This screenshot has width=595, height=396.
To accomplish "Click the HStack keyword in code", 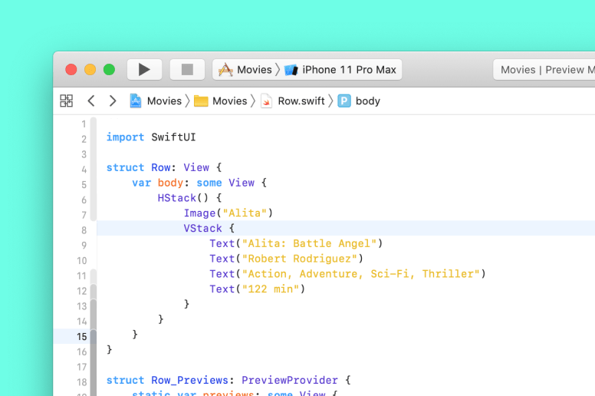I will 177,198.
